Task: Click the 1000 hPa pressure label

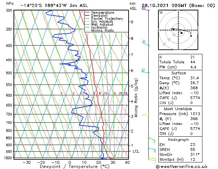Action: click(x=9, y=158)
